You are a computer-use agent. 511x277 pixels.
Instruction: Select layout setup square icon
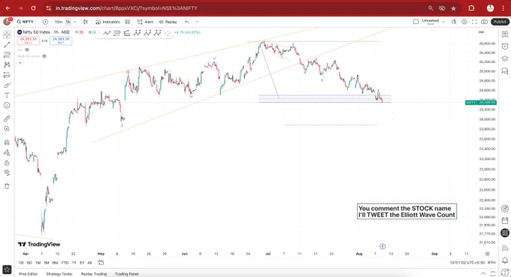(x=416, y=22)
